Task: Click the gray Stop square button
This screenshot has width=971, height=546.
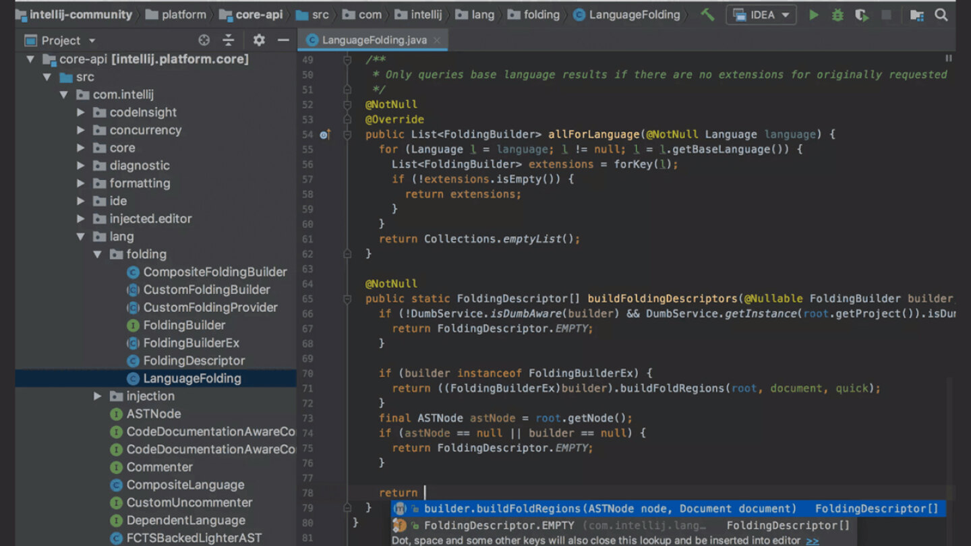Action: (886, 15)
